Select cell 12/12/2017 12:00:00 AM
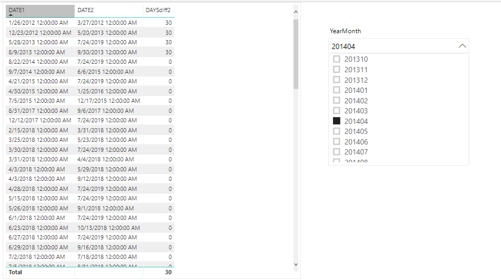 (x=40, y=120)
